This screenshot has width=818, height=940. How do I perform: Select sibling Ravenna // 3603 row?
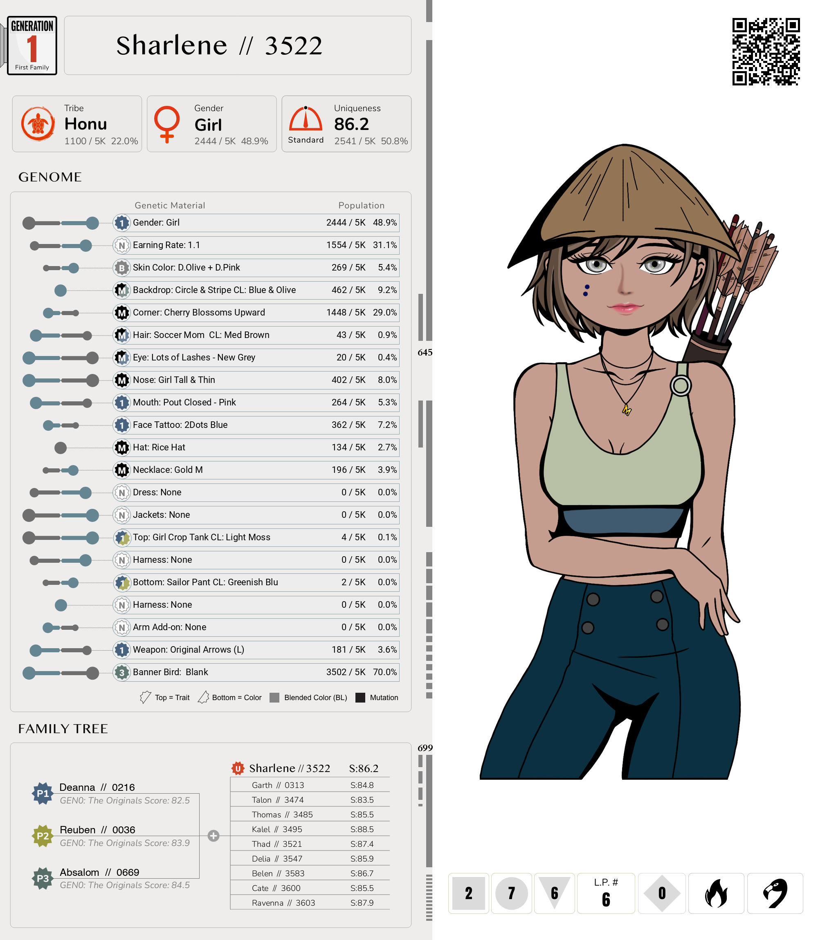click(310, 902)
